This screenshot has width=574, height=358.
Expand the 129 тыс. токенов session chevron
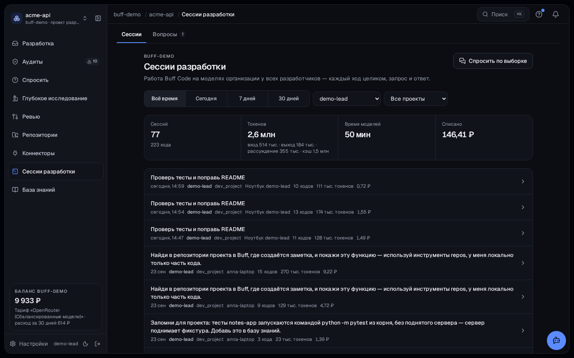point(523,297)
